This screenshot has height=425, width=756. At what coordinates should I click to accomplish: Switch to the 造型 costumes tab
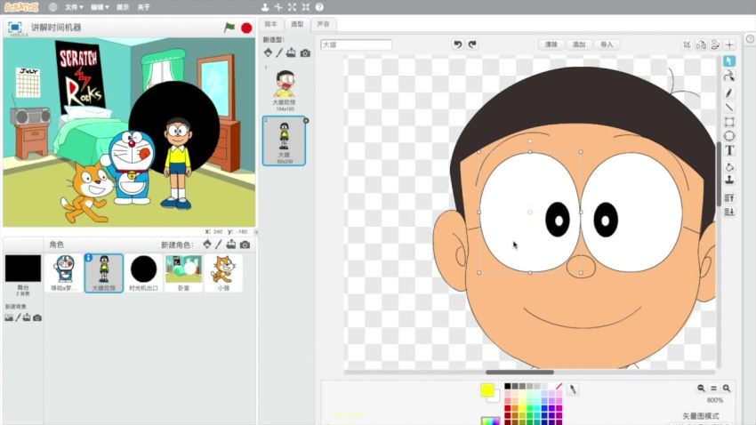tap(297, 24)
